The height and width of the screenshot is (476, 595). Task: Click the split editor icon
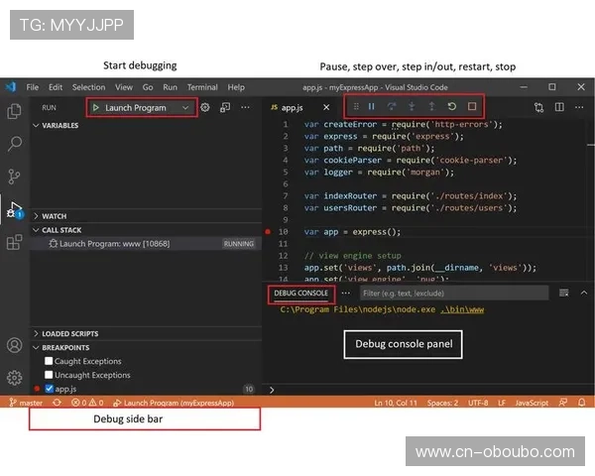pos(559,107)
